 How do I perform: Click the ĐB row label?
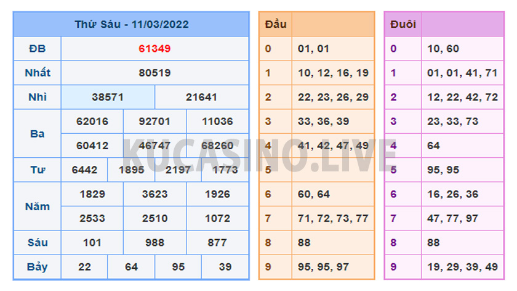(38, 49)
